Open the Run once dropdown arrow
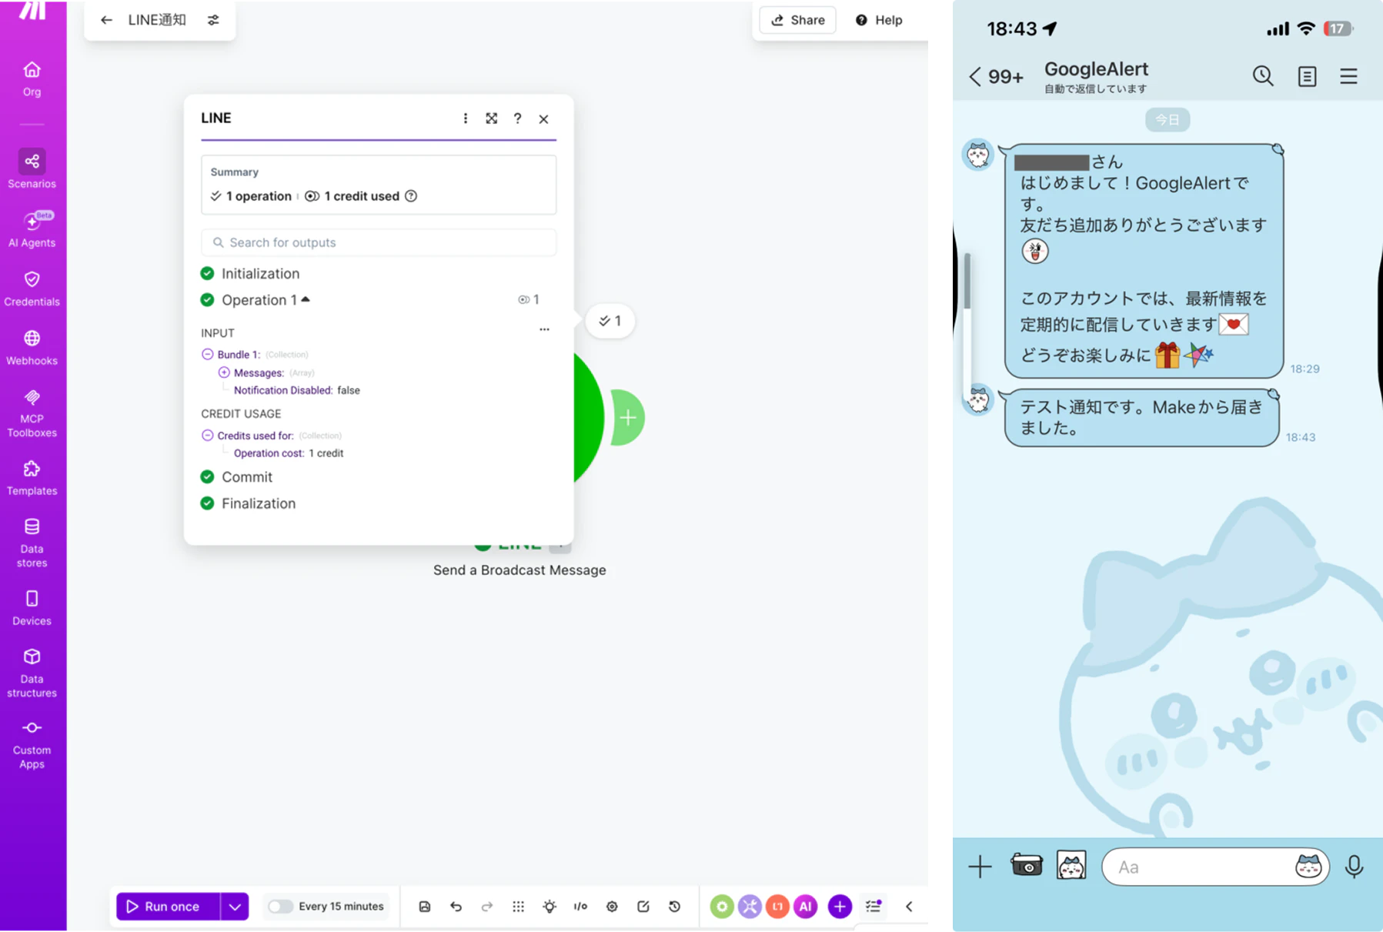 (235, 907)
